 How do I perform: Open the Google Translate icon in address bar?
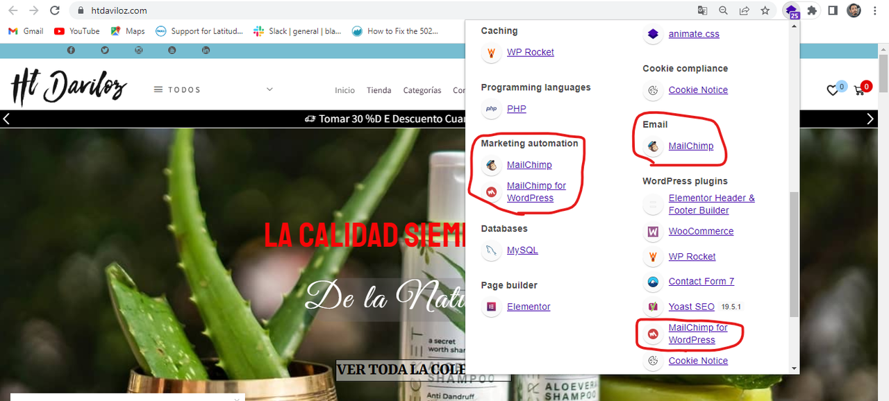point(703,10)
